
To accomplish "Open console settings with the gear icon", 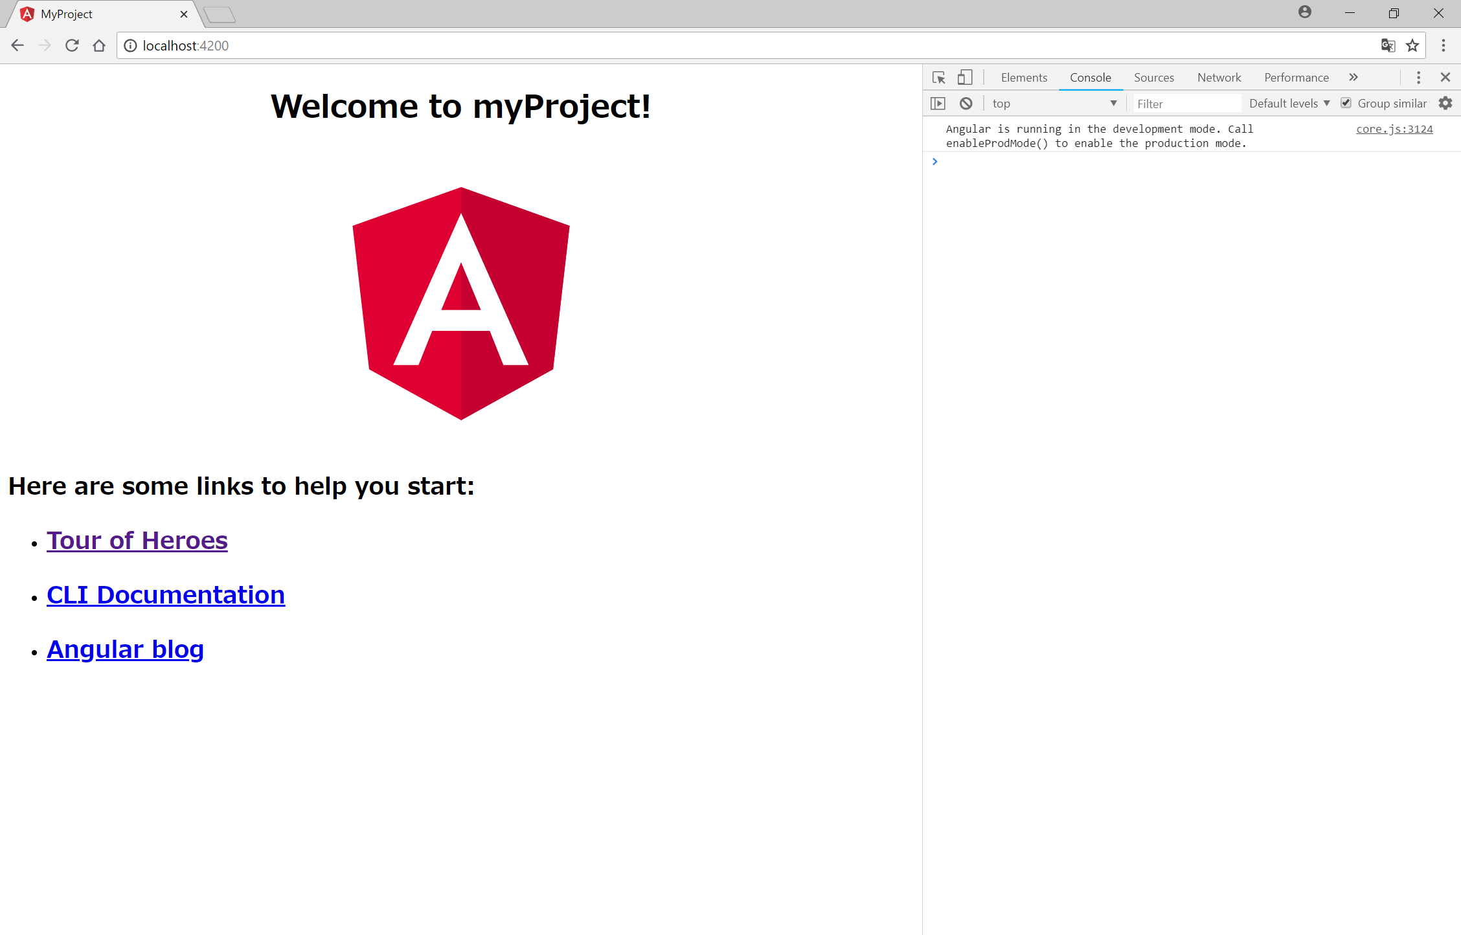I will (1445, 103).
